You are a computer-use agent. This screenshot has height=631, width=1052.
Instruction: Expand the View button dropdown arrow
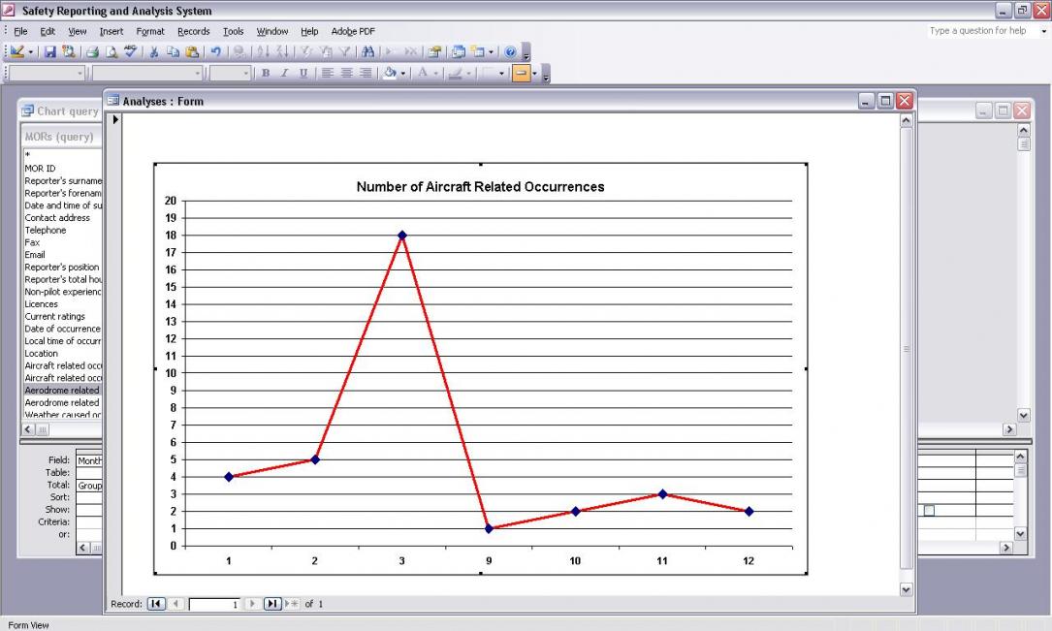[x=31, y=52]
